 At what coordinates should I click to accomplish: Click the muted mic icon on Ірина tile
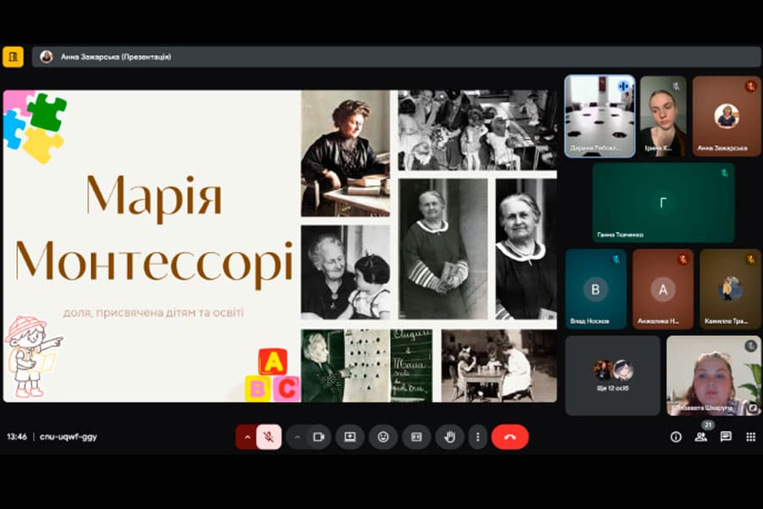[x=677, y=87]
